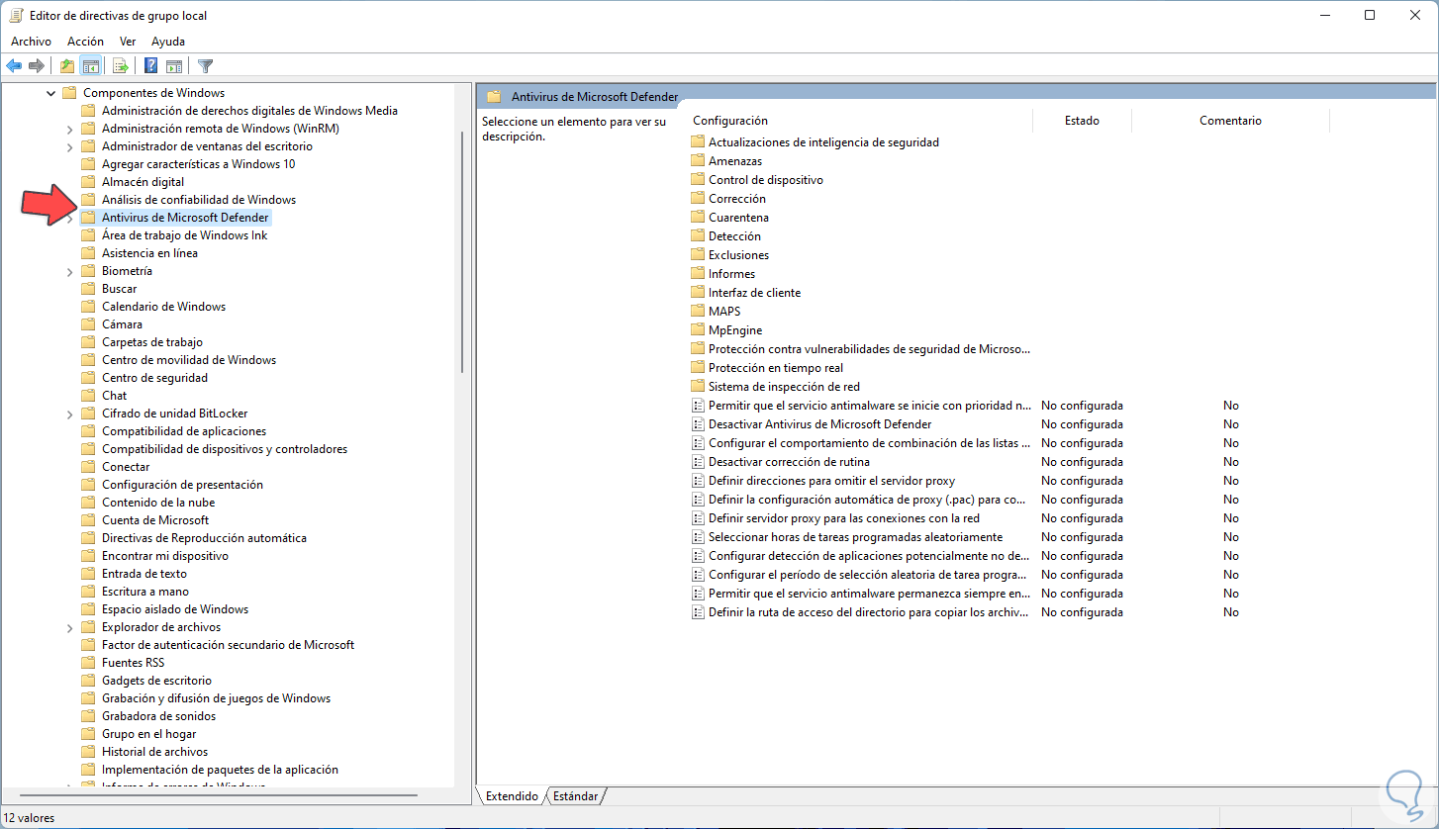The image size is (1439, 829).
Task: Select Antivirus de Microsoft Defender in the tree
Action: click(185, 218)
